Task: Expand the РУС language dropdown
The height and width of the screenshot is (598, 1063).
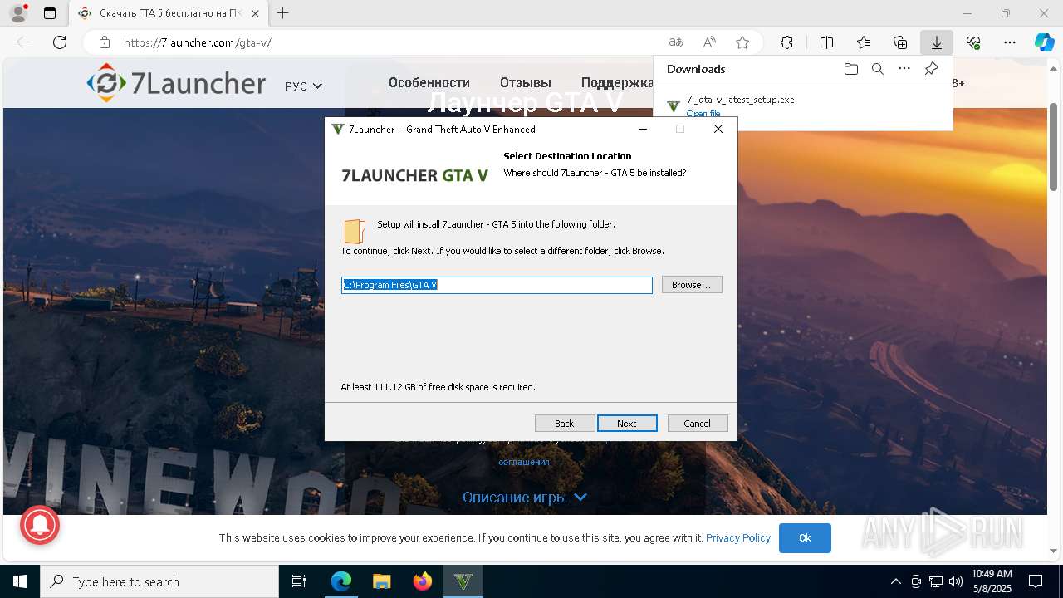Action: pos(303,86)
